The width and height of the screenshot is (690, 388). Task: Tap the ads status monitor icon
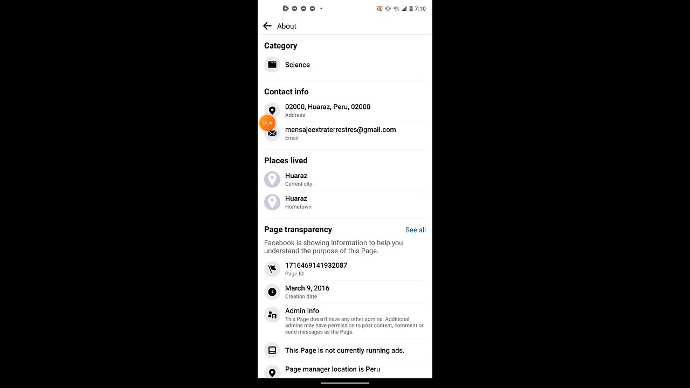click(x=272, y=350)
